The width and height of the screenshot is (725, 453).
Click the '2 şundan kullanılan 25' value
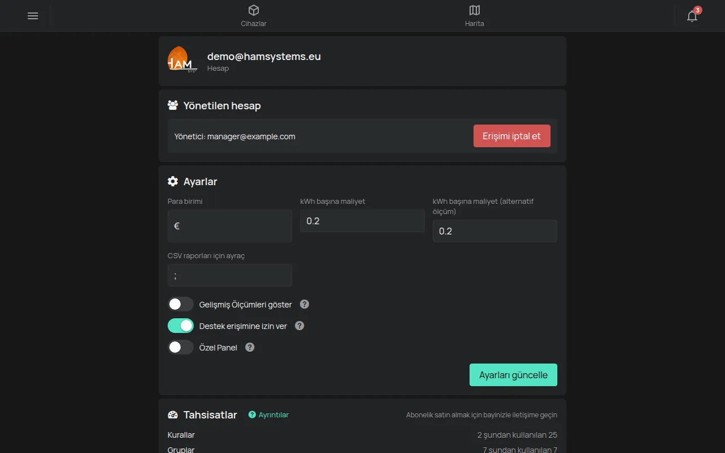pyautogui.click(x=517, y=435)
